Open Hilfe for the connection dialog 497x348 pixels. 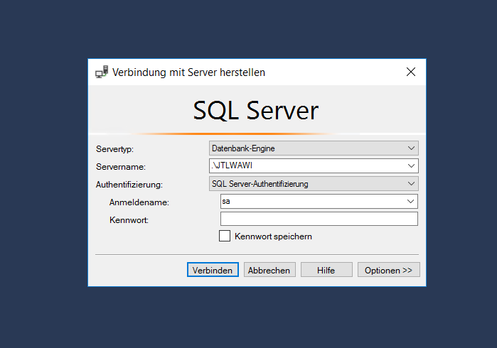pos(326,270)
